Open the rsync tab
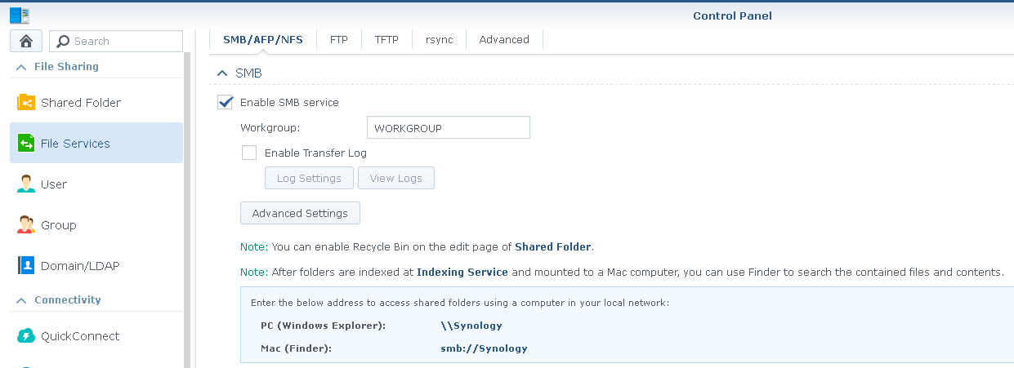The image size is (1014, 368). click(x=439, y=39)
